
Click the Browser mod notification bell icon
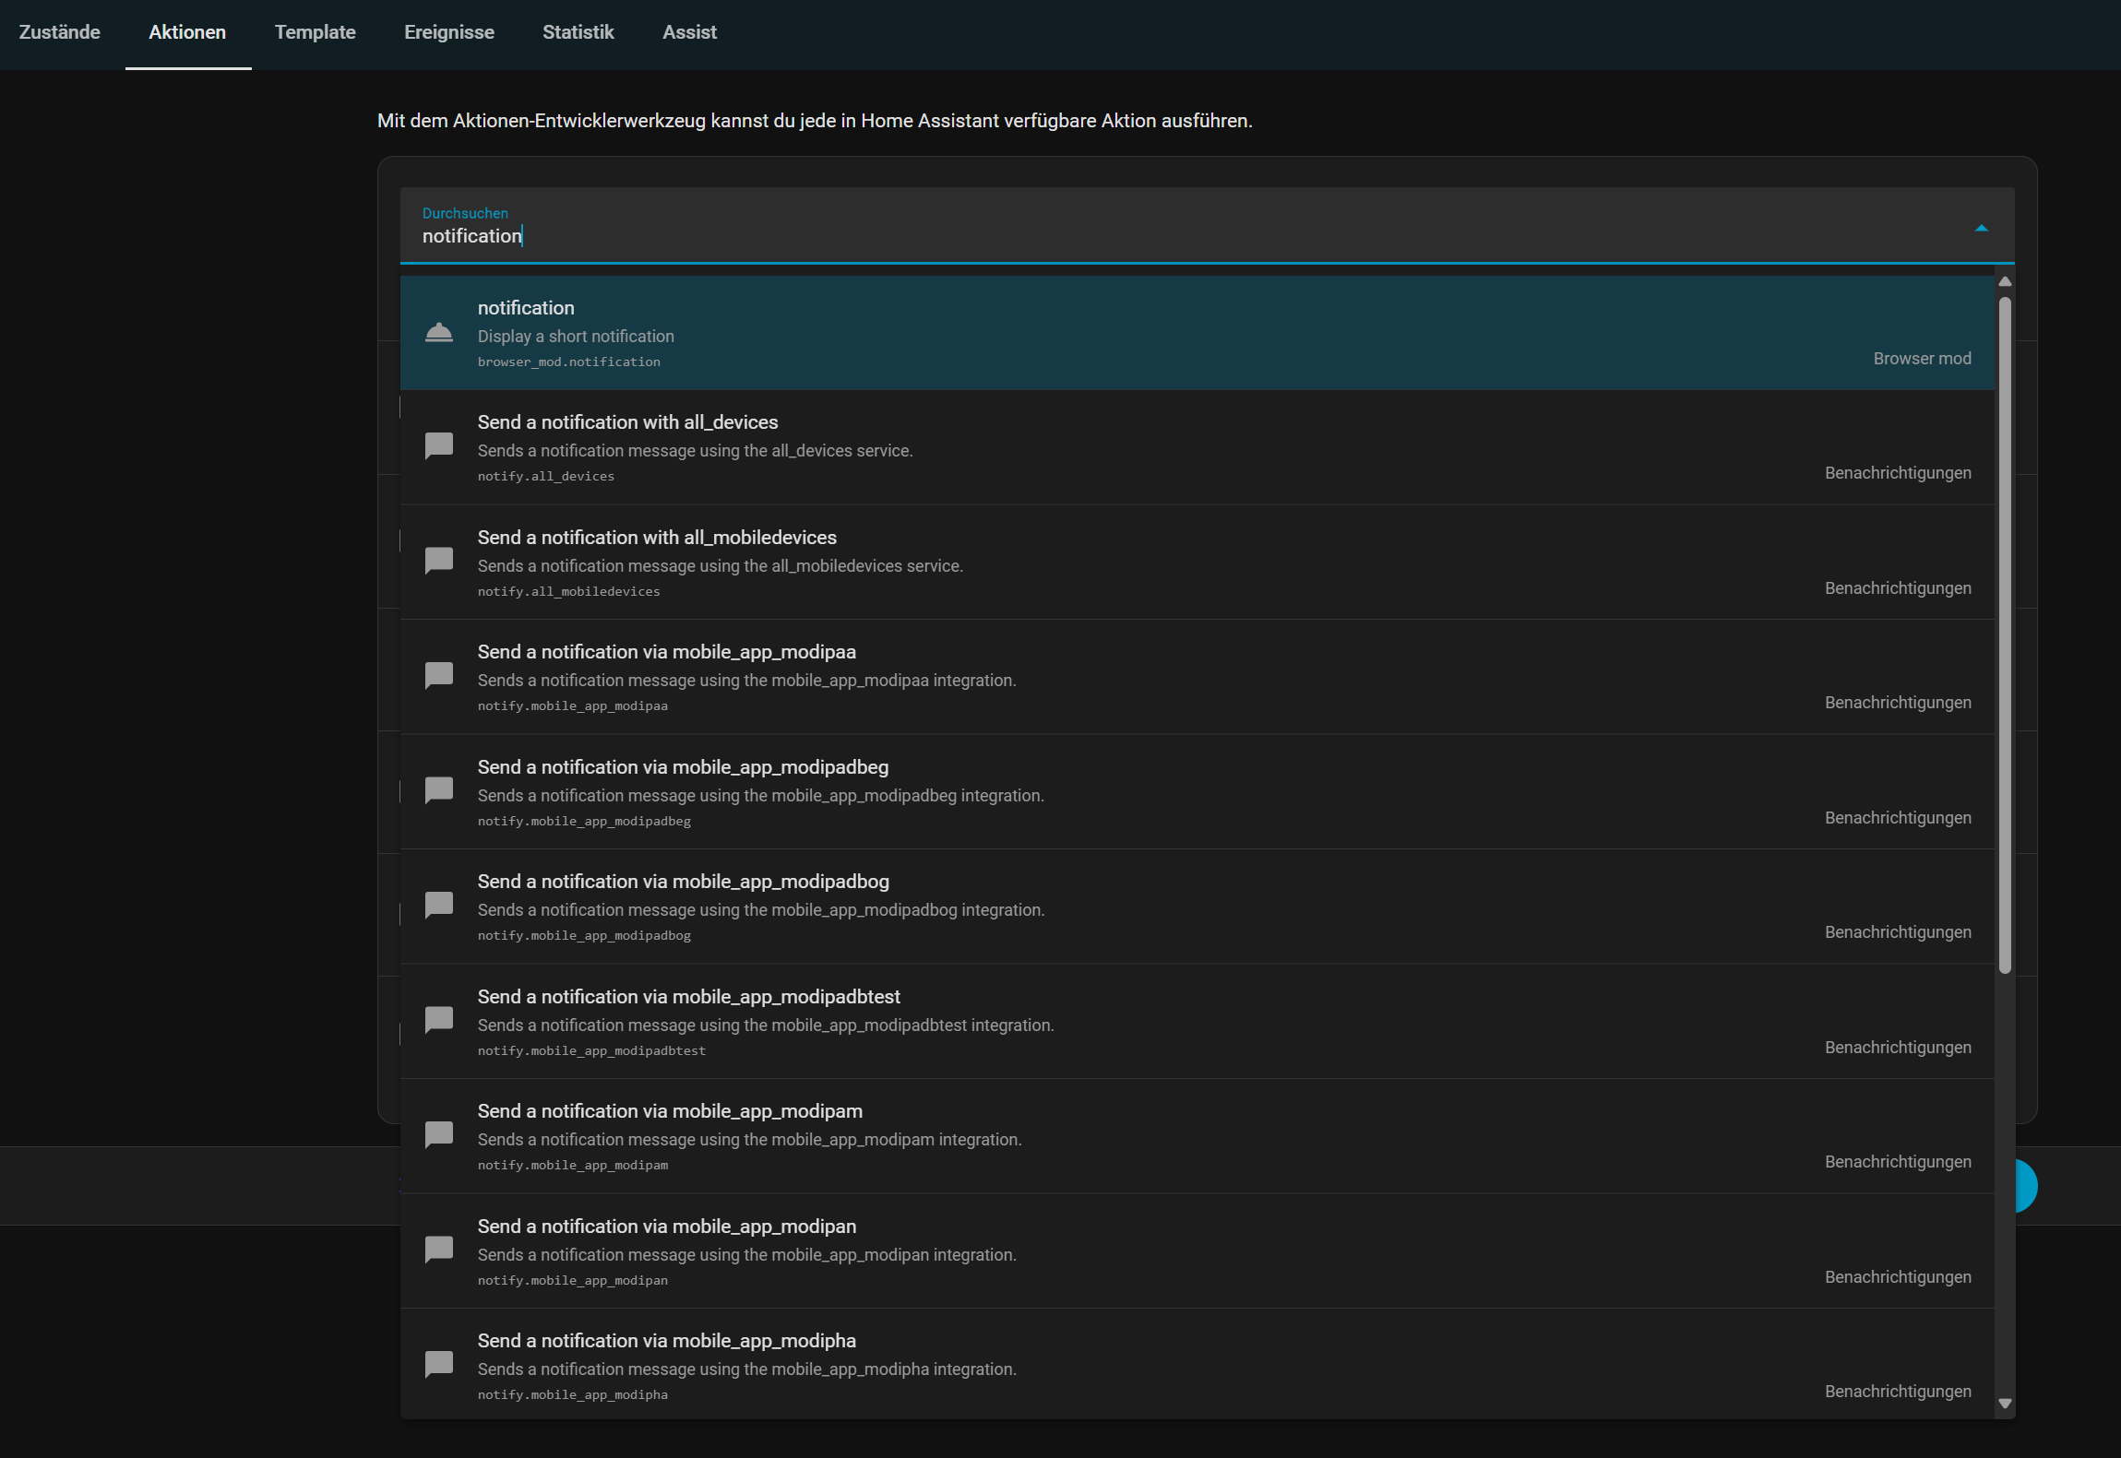tap(439, 333)
